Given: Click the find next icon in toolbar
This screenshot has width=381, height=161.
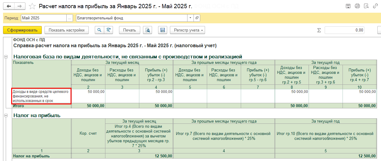Looking at the screenshot, I should click(108, 30).
